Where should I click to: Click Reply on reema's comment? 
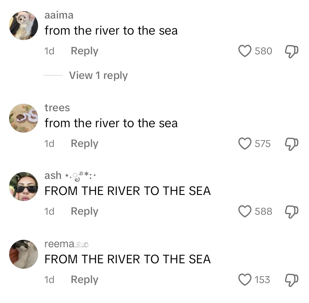coord(84,280)
